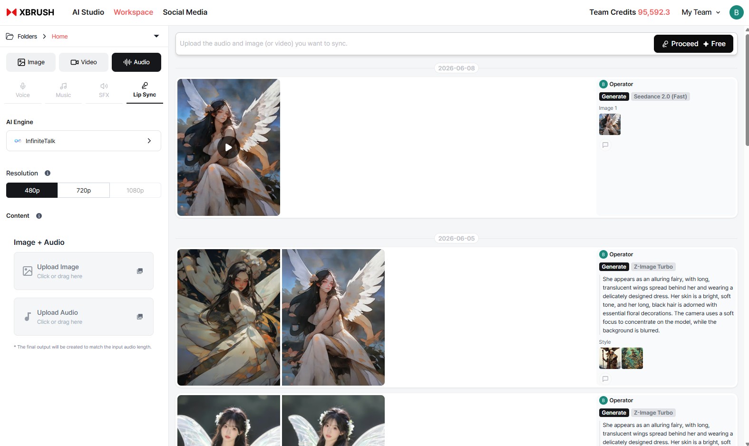Screen dimensions: 749x446
Task: Click Z-Image Turbo tag on bottom entry
Action: coord(653,413)
